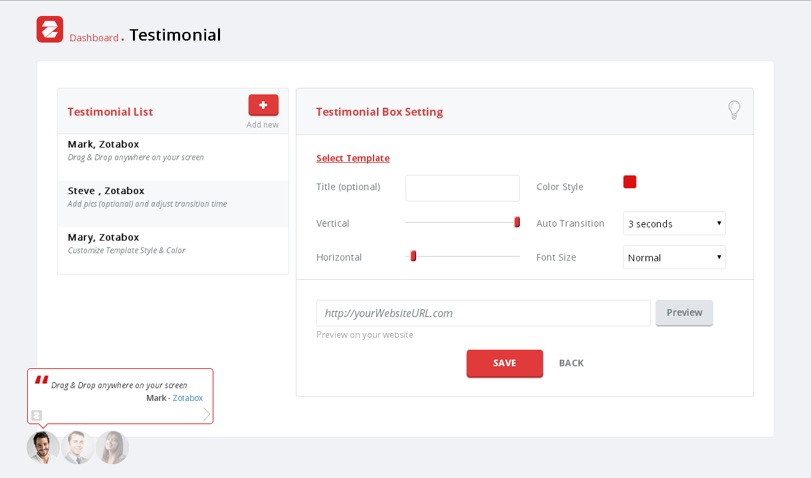Select the second man's avatar photo
The image size is (811, 478).
click(x=78, y=447)
